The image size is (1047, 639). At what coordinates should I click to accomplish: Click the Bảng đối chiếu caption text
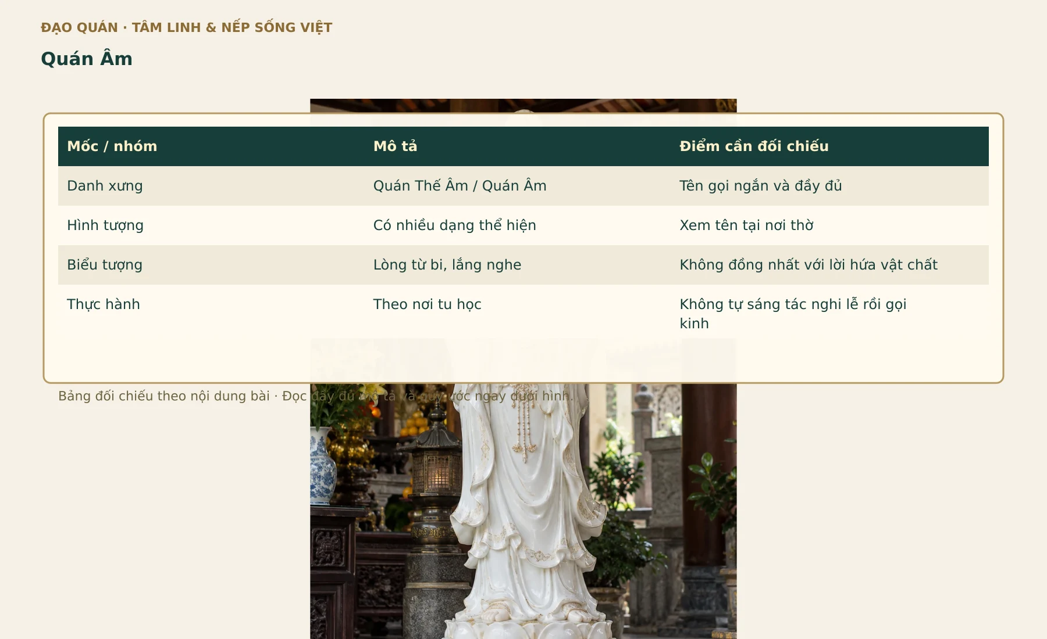click(x=316, y=396)
